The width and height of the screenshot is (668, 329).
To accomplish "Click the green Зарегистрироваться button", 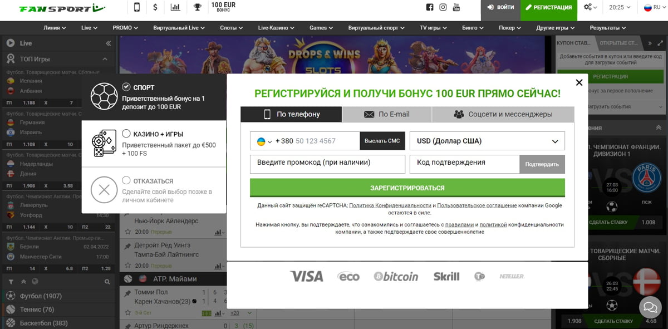I will coord(407,188).
